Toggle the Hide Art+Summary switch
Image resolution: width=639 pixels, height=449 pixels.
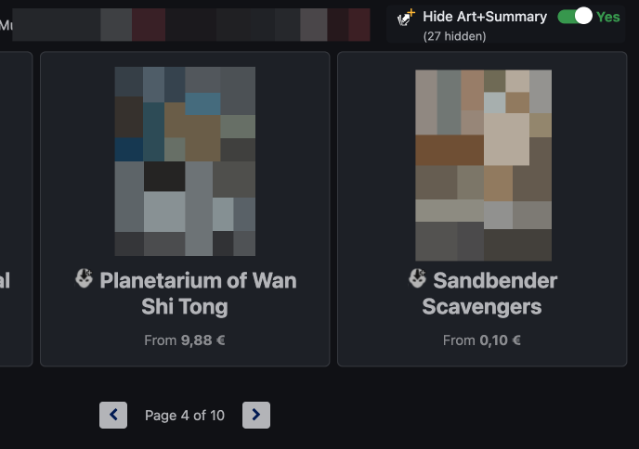point(575,17)
